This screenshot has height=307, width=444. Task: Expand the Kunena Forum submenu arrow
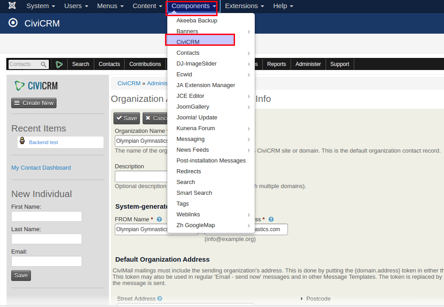pyautogui.click(x=249, y=129)
